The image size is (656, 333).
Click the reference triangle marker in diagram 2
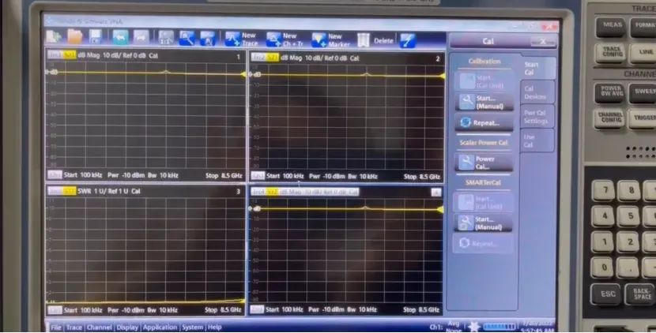[x=443, y=76]
